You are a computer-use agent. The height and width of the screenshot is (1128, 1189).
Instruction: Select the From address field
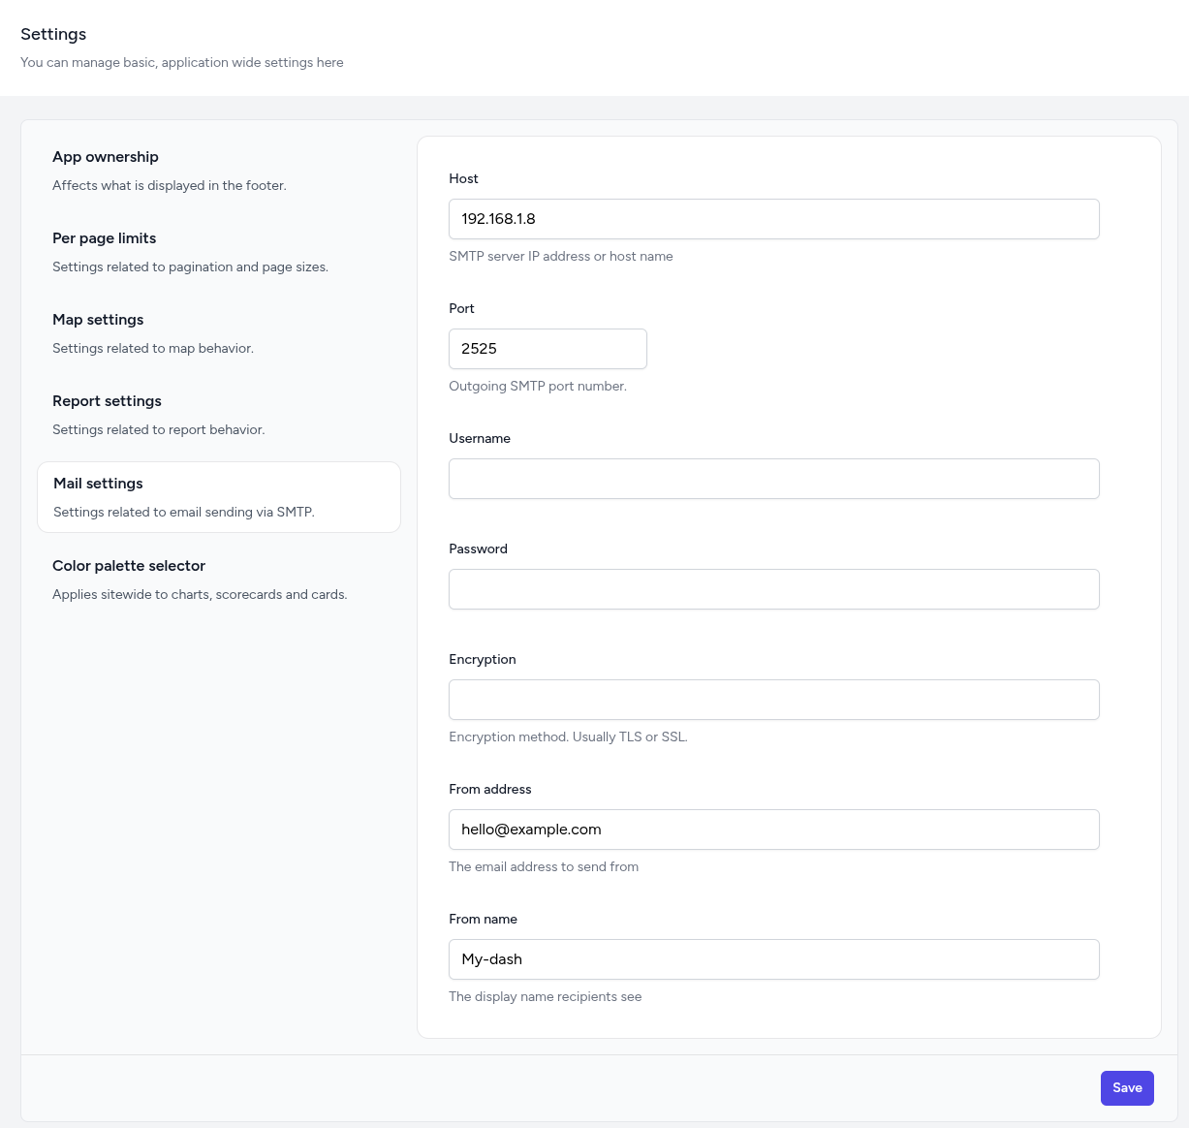point(773,830)
